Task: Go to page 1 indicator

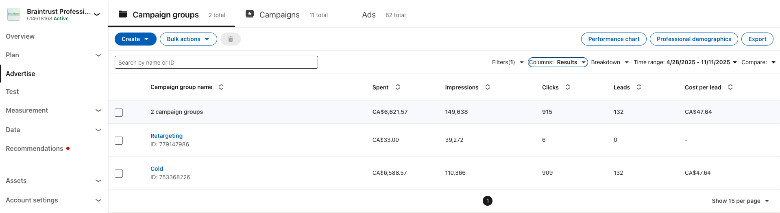Action: click(x=487, y=201)
